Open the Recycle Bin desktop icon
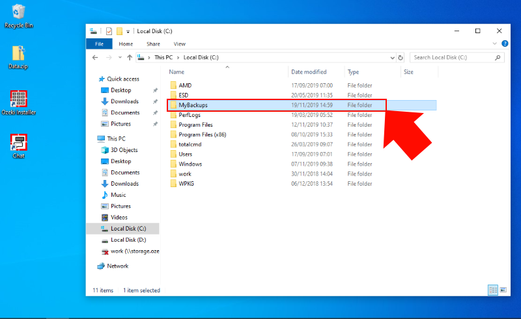Image resolution: width=521 pixels, height=319 pixels. [x=19, y=16]
